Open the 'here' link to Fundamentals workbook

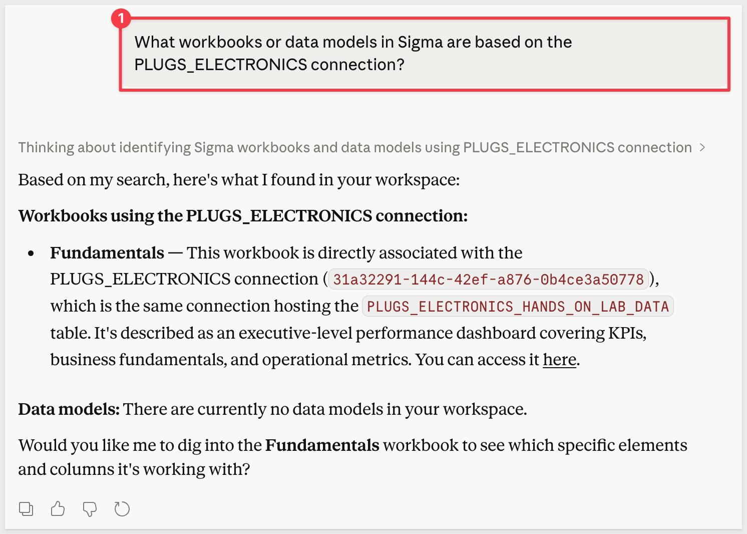pos(559,360)
